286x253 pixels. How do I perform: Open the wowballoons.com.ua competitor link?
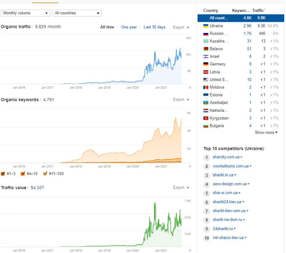coord(231,166)
